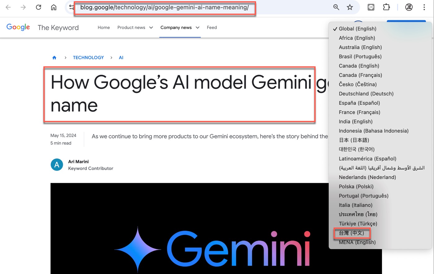Open the TECHNOLOGY breadcrumb link
Screen dimensions: 434x274
[88, 58]
